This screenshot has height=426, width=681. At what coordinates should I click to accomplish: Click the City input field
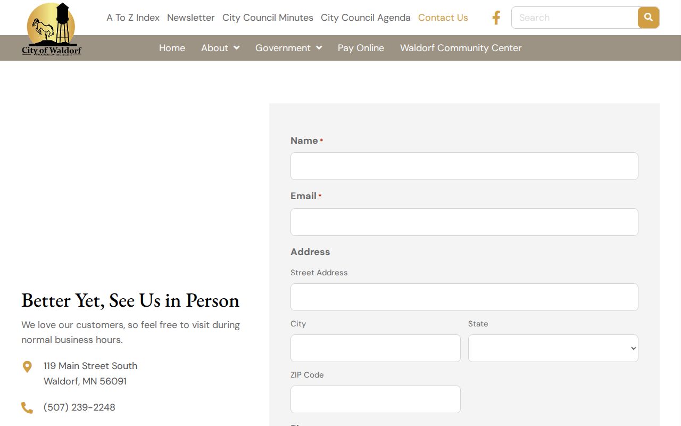click(376, 348)
